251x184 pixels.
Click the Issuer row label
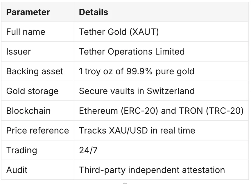coord(37,51)
